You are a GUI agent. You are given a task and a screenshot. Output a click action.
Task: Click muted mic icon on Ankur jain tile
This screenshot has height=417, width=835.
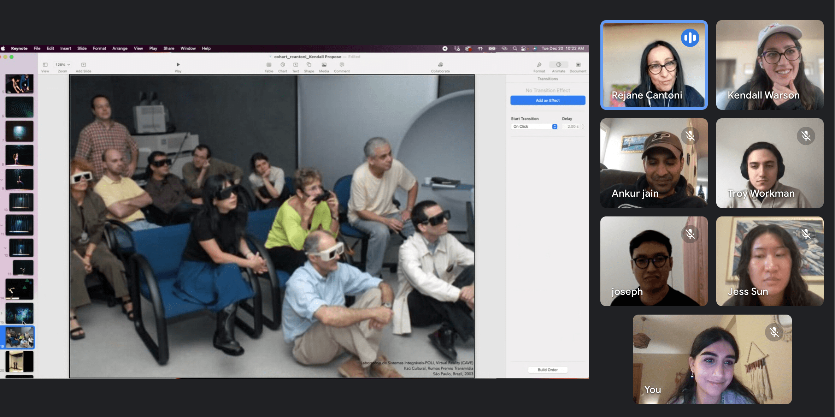[x=690, y=136]
